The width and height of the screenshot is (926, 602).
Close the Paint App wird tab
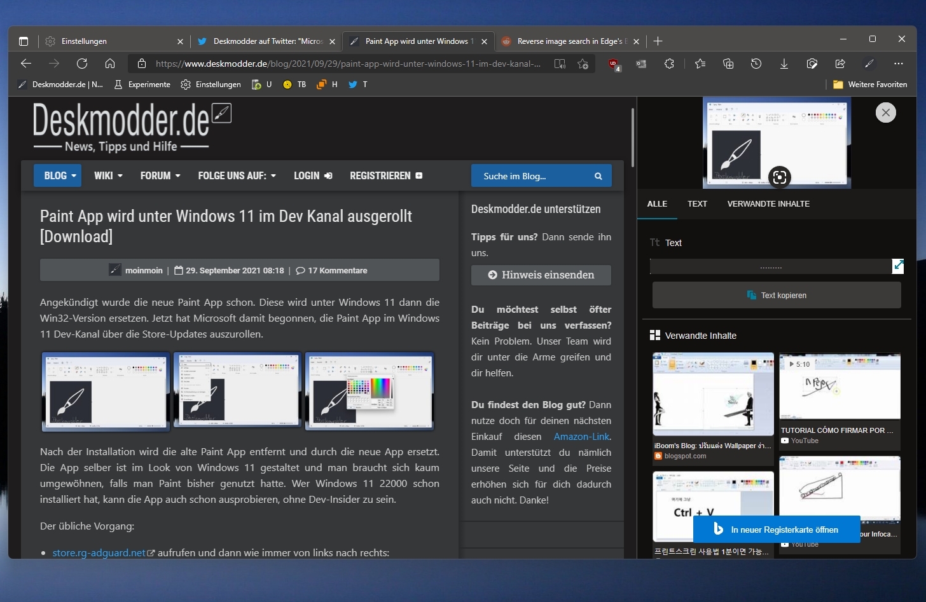[x=485, y=41]
